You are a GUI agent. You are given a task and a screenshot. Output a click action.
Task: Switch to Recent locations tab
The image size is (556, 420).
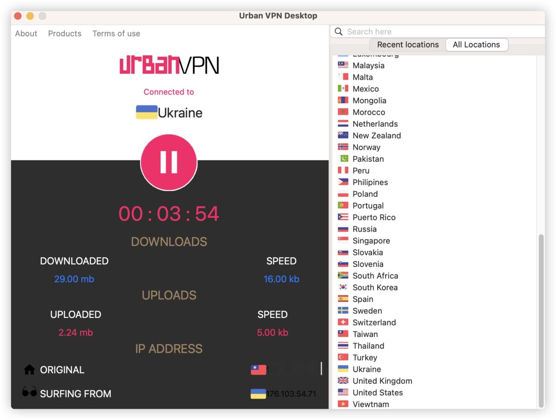(x=408, y=45)
